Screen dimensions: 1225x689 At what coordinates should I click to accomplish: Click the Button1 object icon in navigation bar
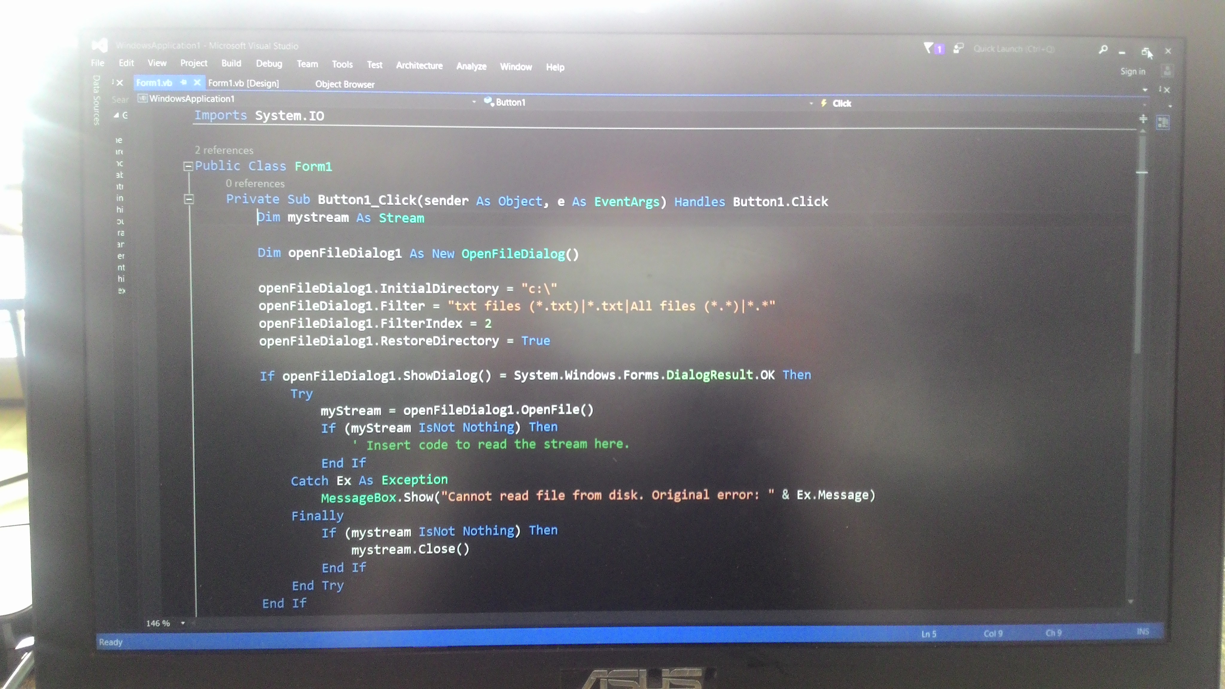point(488,101)
